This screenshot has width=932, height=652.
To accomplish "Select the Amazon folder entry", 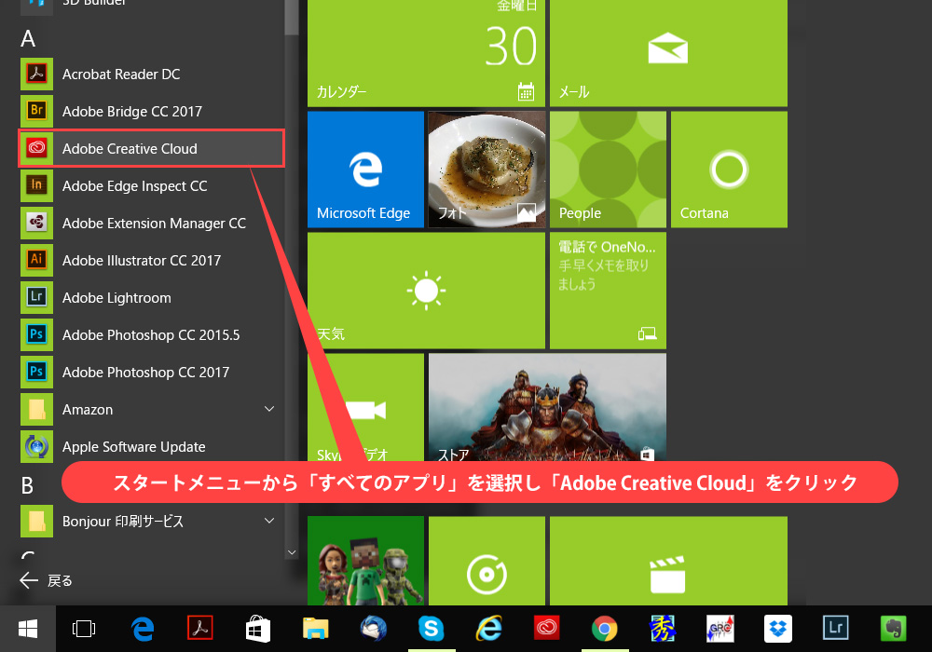I will coord(152,410).
